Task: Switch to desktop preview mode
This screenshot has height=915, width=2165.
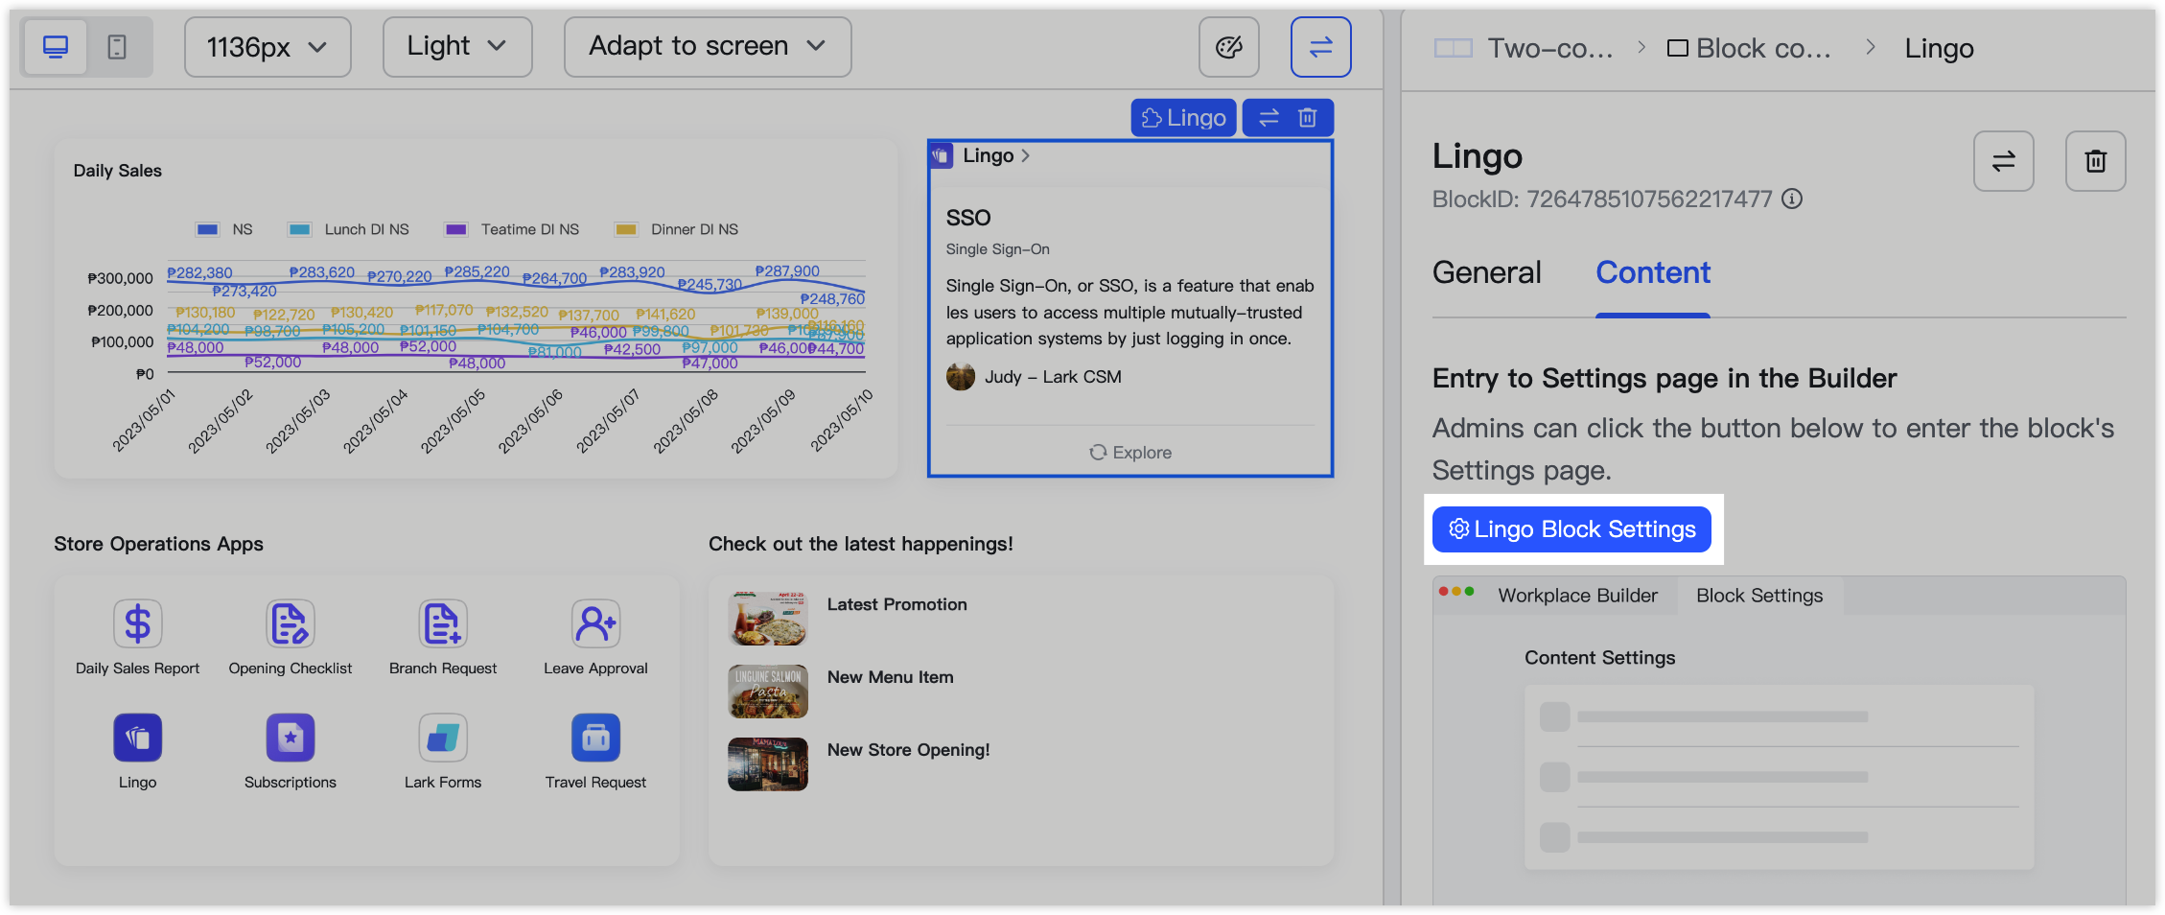Action: [56, 47]
